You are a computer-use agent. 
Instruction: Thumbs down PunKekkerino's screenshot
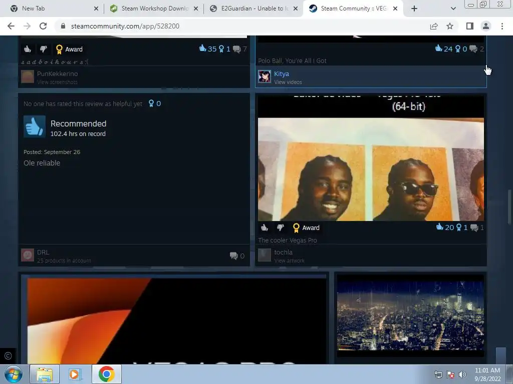tap(43, 49)
